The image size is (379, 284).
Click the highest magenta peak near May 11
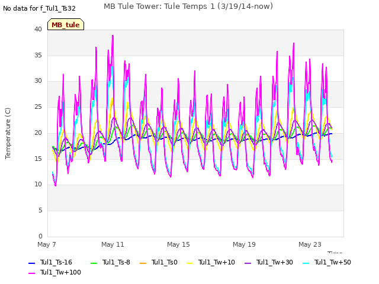coord(113,35)
